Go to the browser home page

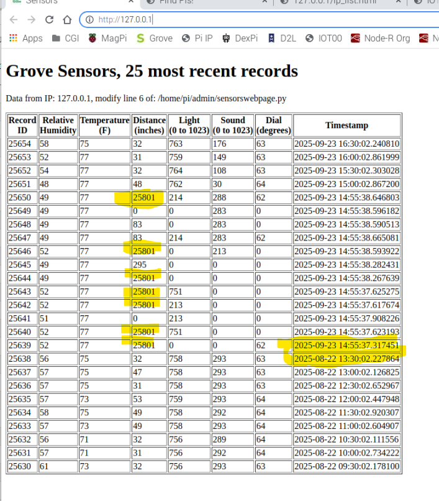(67, 20)
